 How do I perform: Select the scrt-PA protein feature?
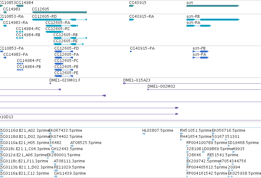click(201, 58)
